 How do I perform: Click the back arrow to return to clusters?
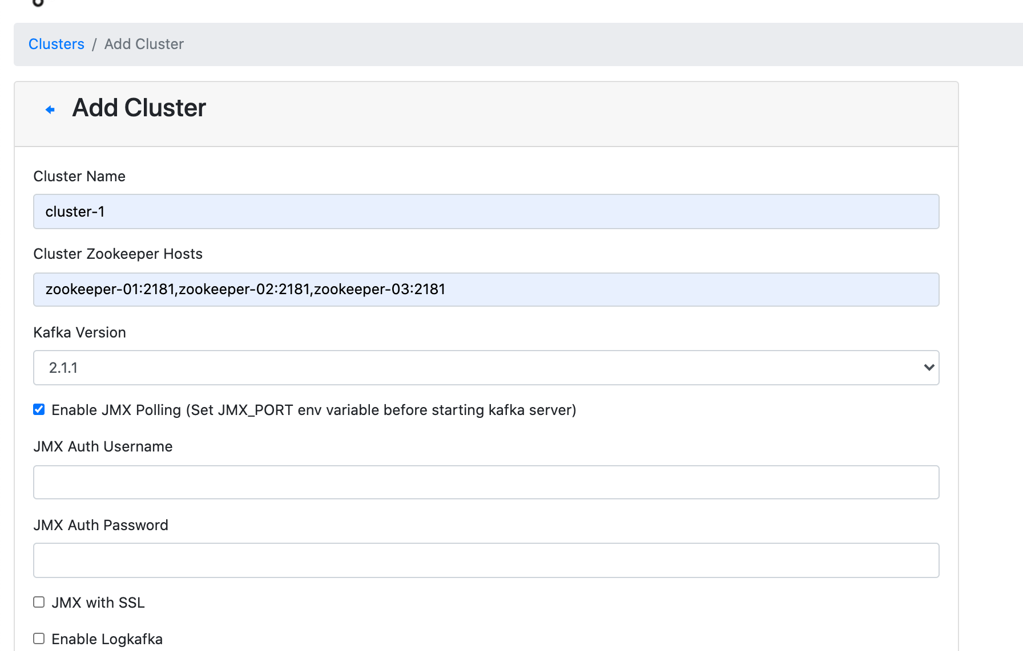coord(50,108)
